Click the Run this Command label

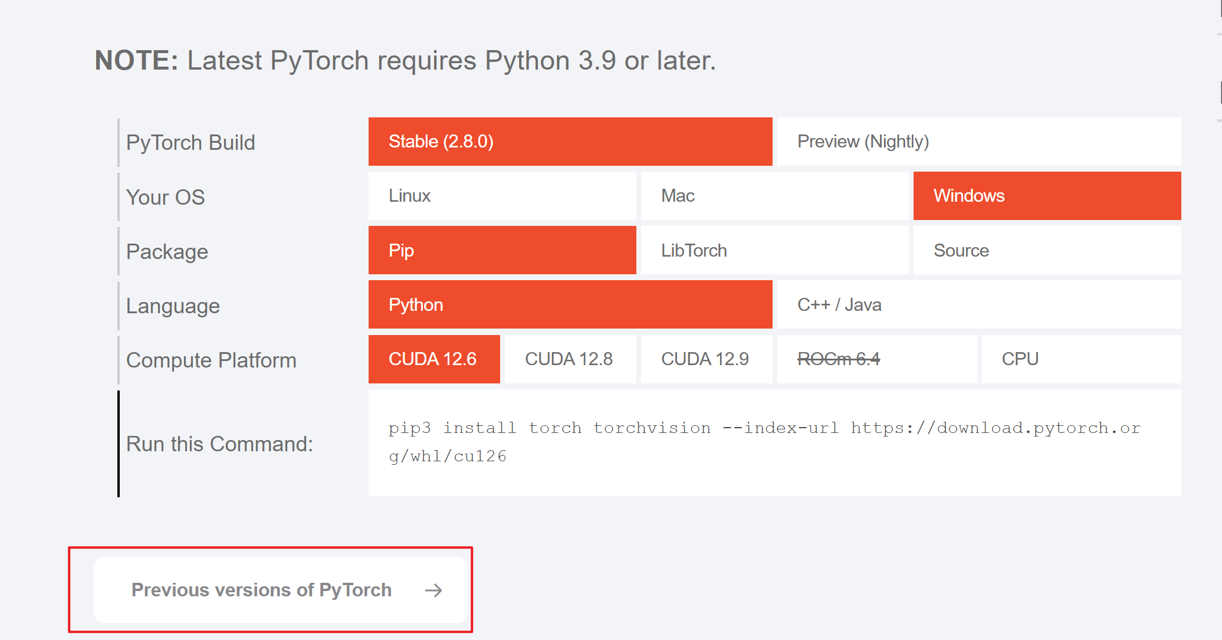pyautogui.click(x=219, y=444)
